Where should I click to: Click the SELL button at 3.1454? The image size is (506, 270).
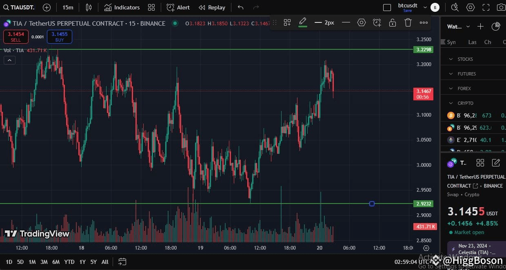click(16, 36)
